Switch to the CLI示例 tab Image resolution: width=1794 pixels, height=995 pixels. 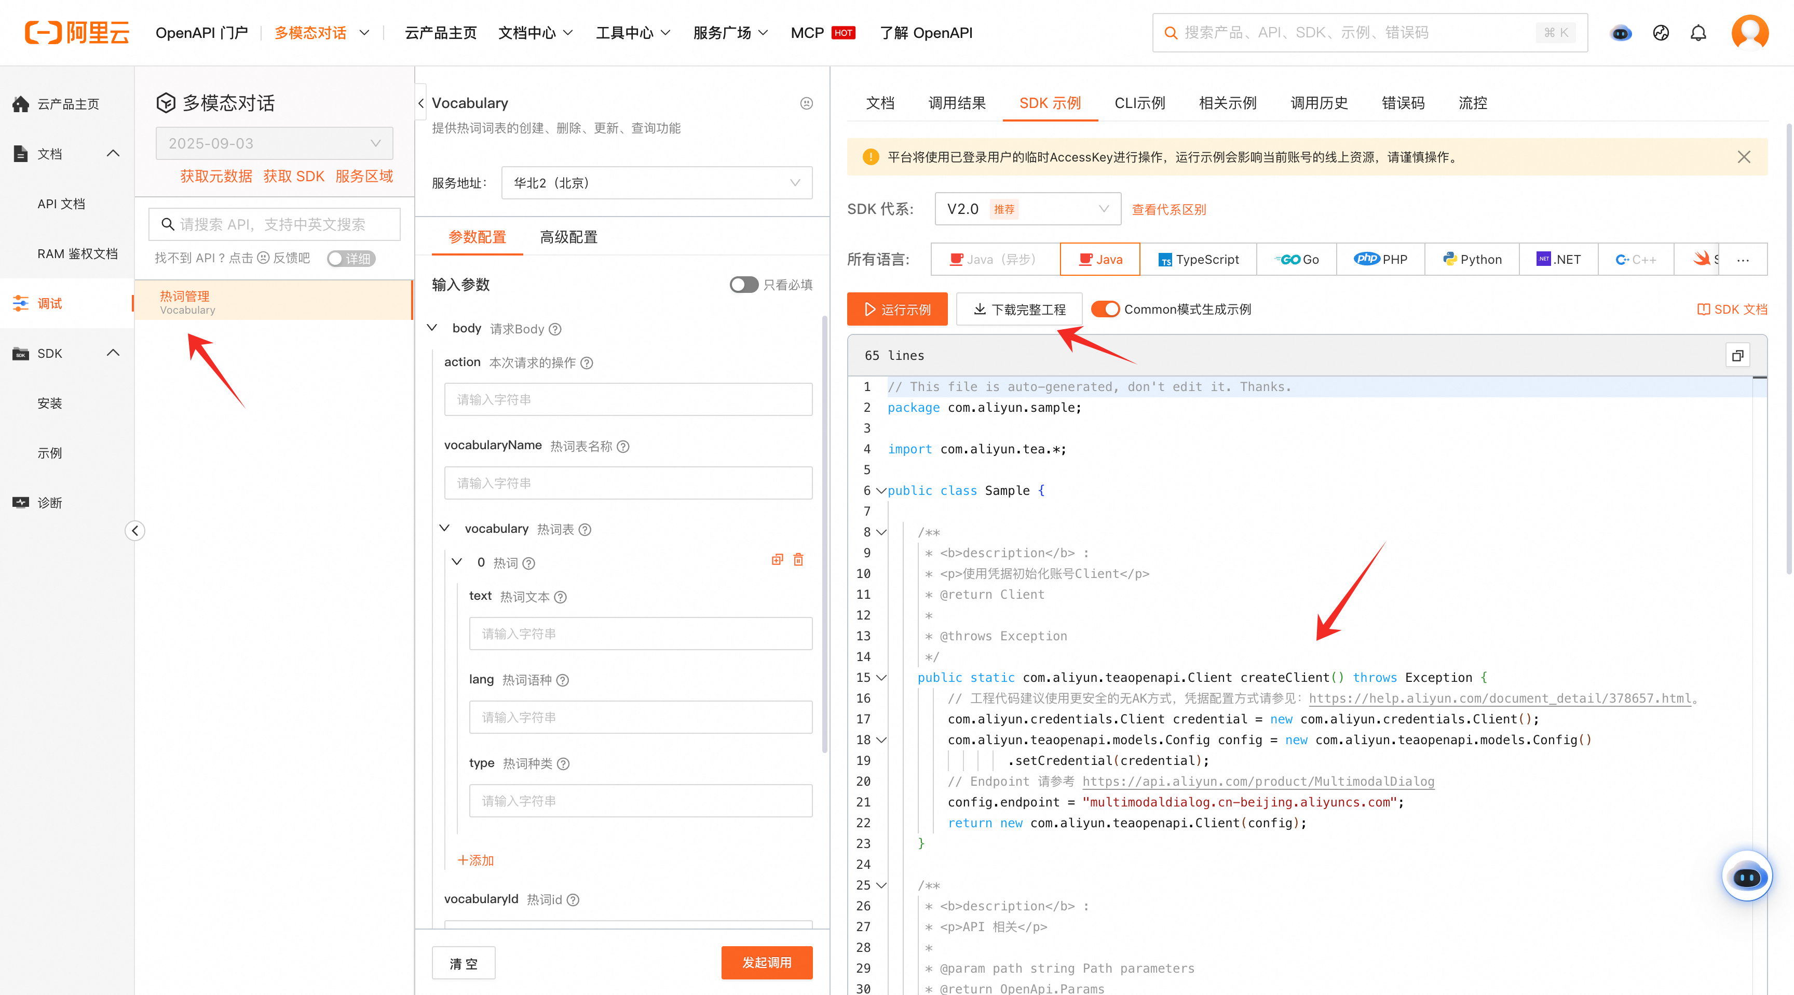(1139, 103)
